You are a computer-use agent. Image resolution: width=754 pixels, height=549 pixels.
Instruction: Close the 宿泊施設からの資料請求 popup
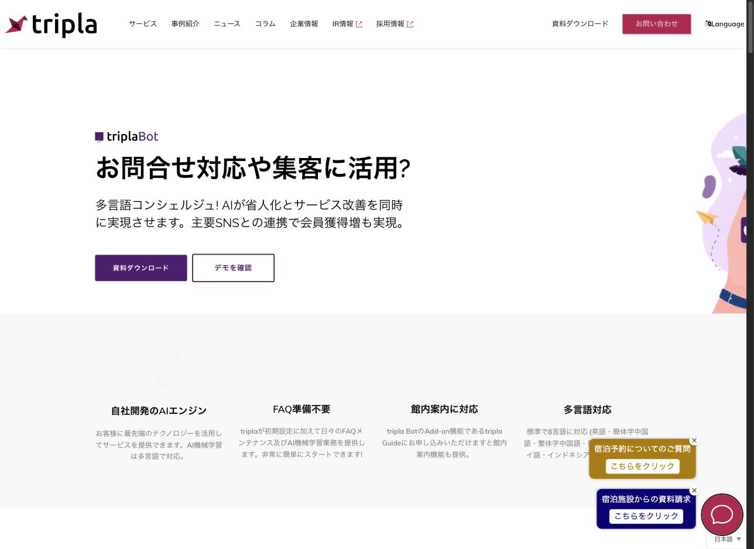(694, 490)
